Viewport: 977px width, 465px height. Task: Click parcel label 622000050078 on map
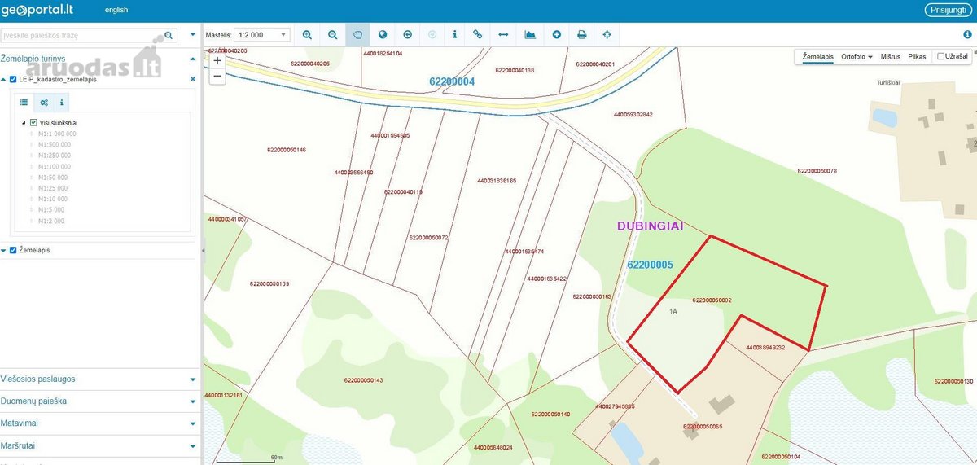[817, 171]
